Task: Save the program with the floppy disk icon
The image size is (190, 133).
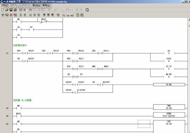Action: [11, 10]
